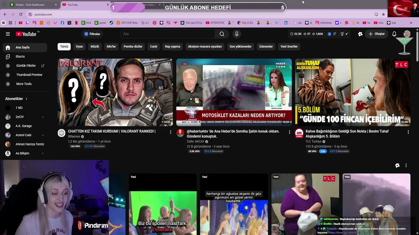Open options menu for the Zafer AKCAY video

click(x=289, y=132)
